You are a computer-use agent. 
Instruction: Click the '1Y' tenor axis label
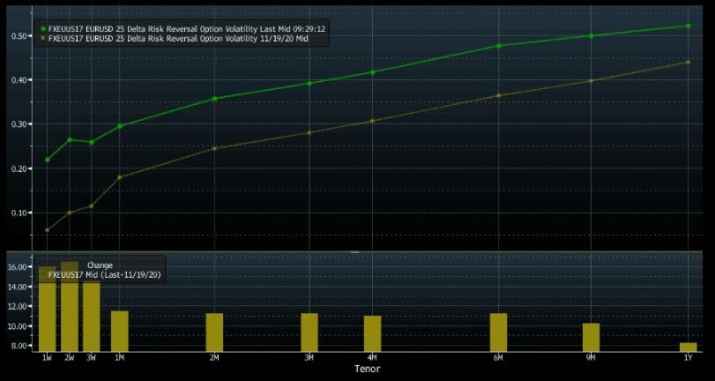tap(688, 358)
